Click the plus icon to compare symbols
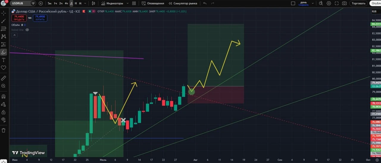Image resolution: width=381 pixels, height=163 pixels. pyautogui.click(x=41, y=3)
